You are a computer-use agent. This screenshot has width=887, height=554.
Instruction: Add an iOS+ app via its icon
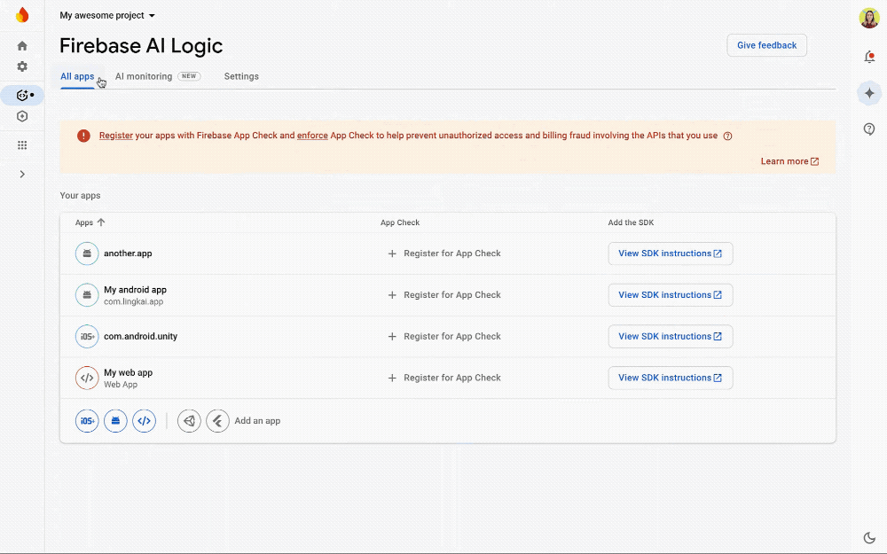pos(86,421)
